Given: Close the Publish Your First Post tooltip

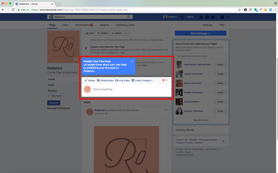Looking at the screenshot, I should [132, 62].
